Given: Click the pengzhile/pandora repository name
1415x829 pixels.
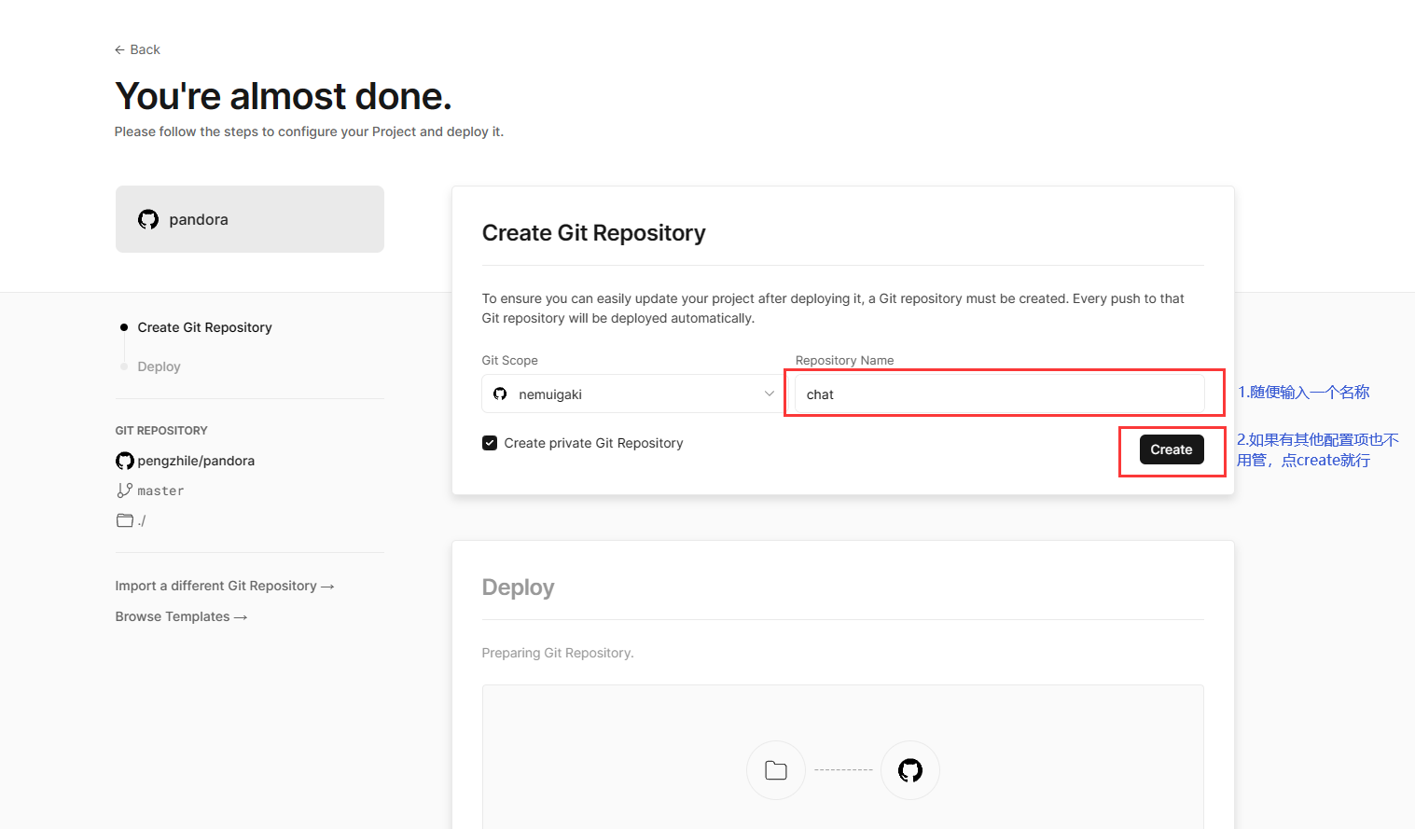Looking at the screenshot, I should click(196, 461).
